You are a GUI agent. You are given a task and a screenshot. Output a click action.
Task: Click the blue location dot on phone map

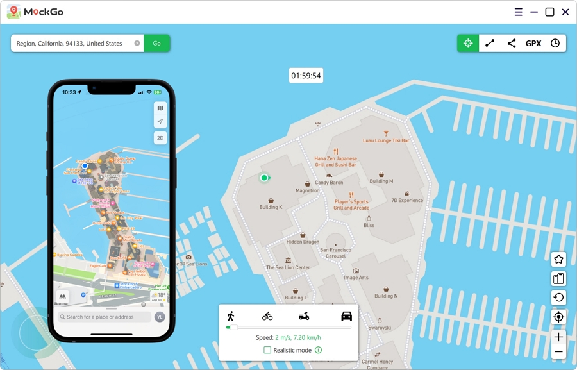point(85,165)
